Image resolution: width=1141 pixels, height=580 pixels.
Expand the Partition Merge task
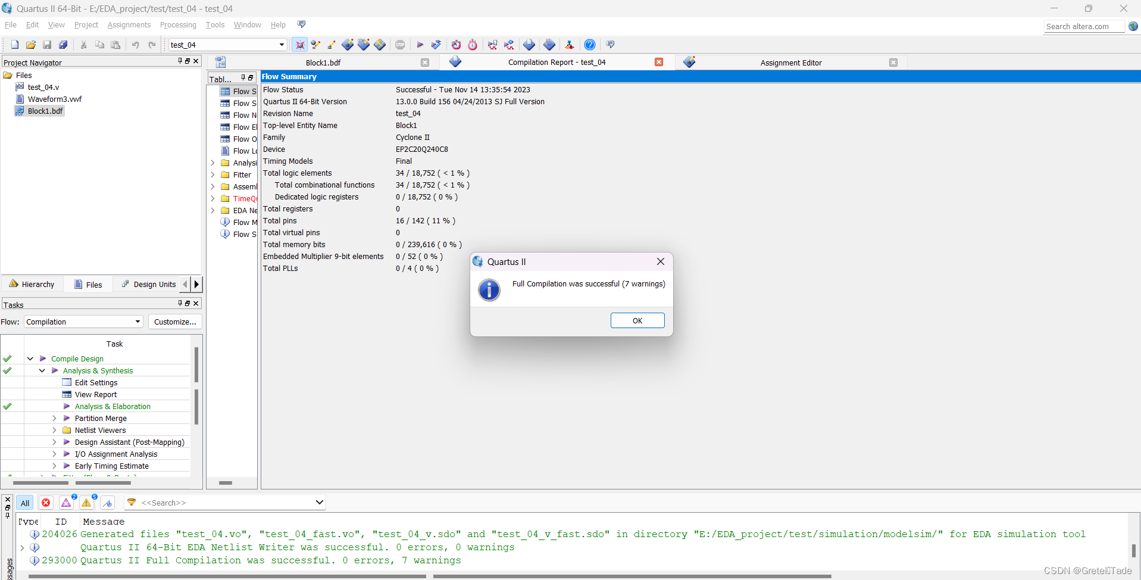coord(54,418)
